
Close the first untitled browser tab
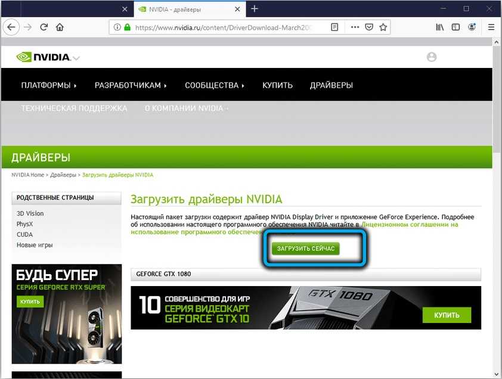pos(125,10)
